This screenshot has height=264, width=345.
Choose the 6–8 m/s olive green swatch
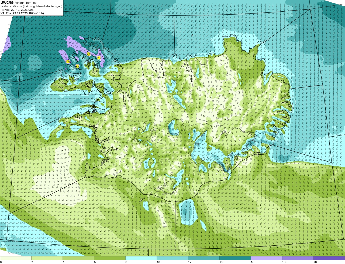(110, 258)
